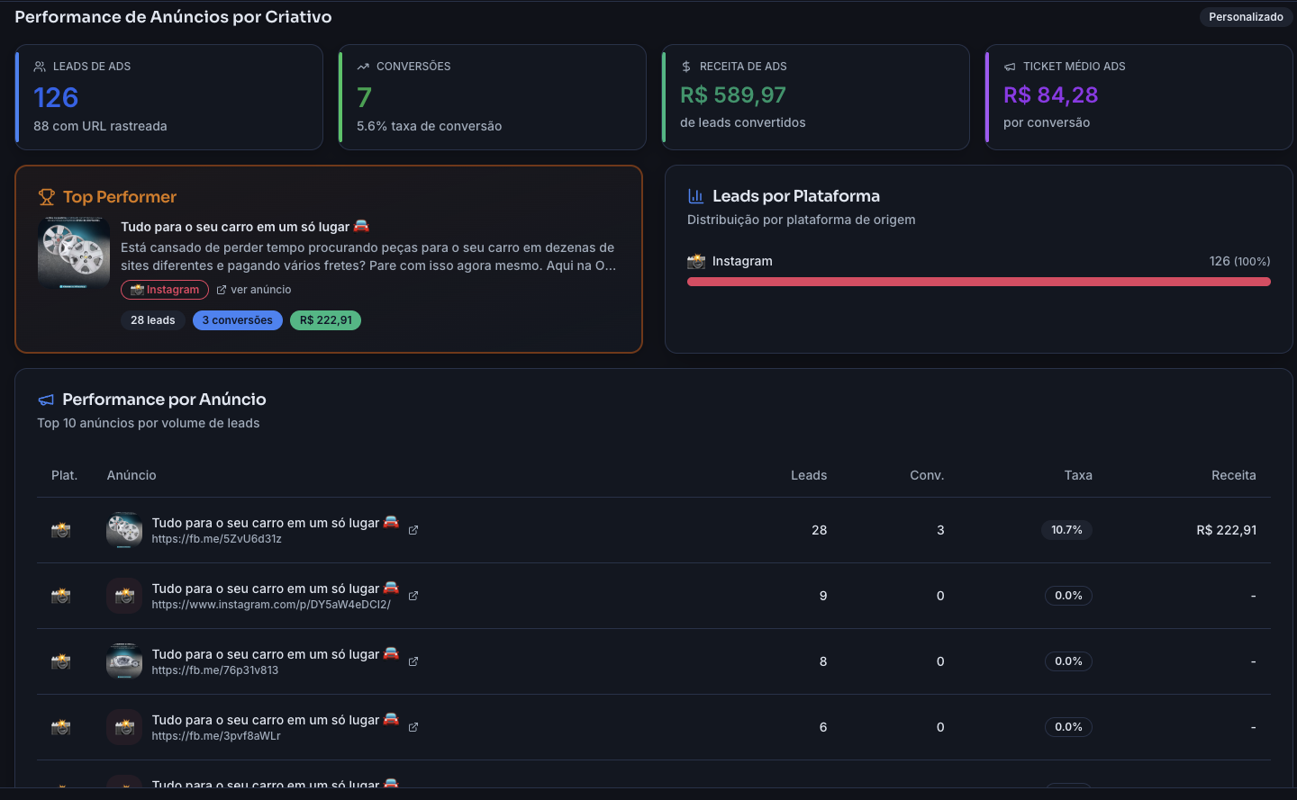Click the instagram.com/p/DY5aW4eDCl2 URL text
1297x800 pixels.
[271, 605]
